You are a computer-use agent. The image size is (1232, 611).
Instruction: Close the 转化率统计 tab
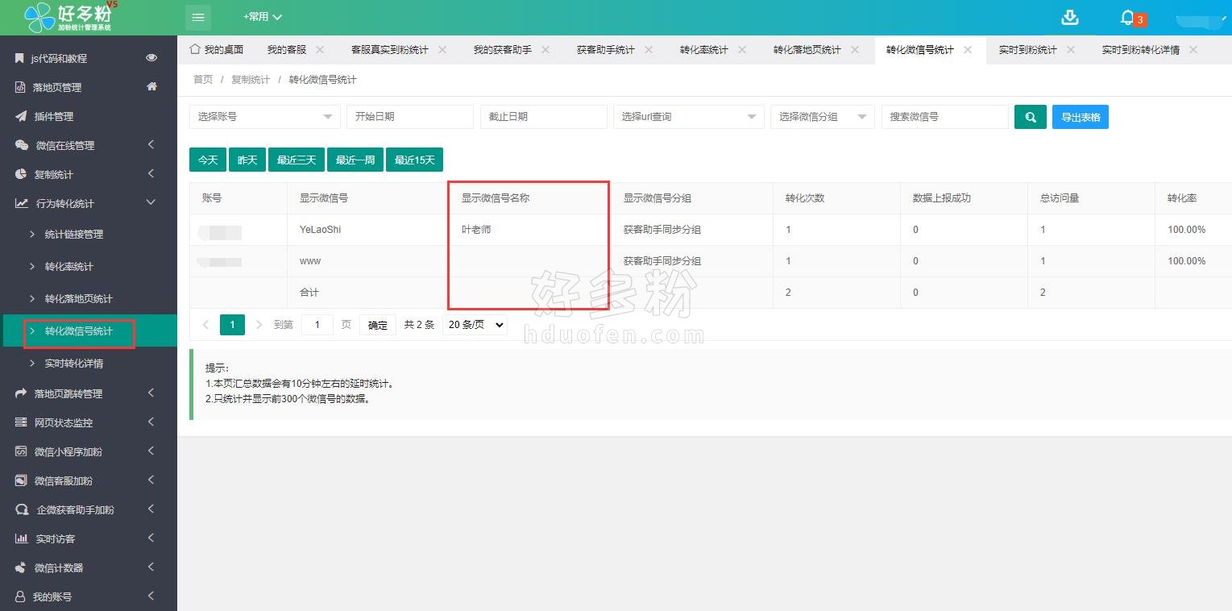(x=742, y=50)
